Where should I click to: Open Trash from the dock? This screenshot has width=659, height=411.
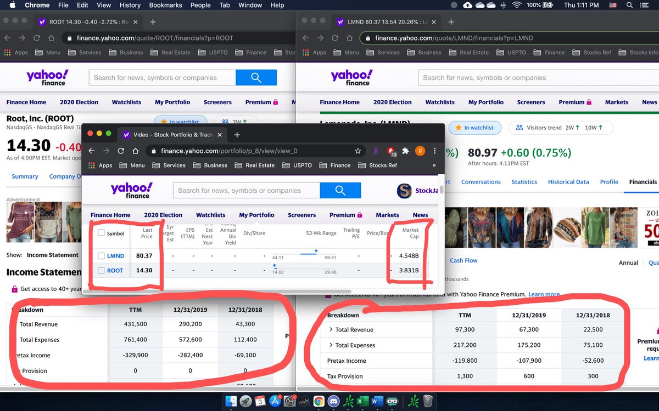point(428,402)
